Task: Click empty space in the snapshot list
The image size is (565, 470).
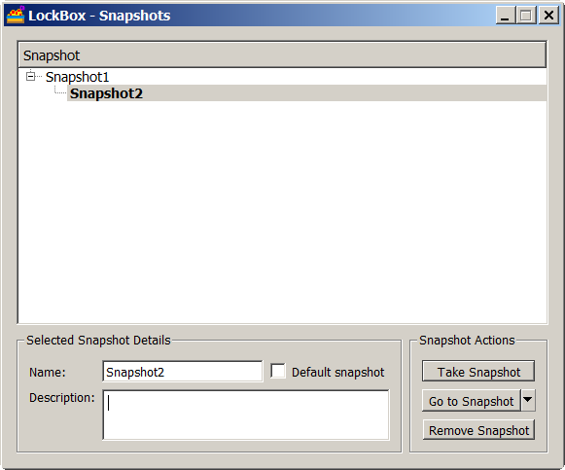Action: tap(282, 213)
